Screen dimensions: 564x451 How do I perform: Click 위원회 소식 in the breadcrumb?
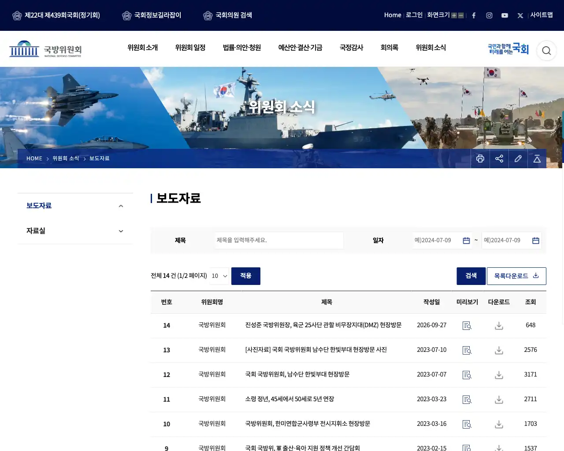tap(66, 159)
